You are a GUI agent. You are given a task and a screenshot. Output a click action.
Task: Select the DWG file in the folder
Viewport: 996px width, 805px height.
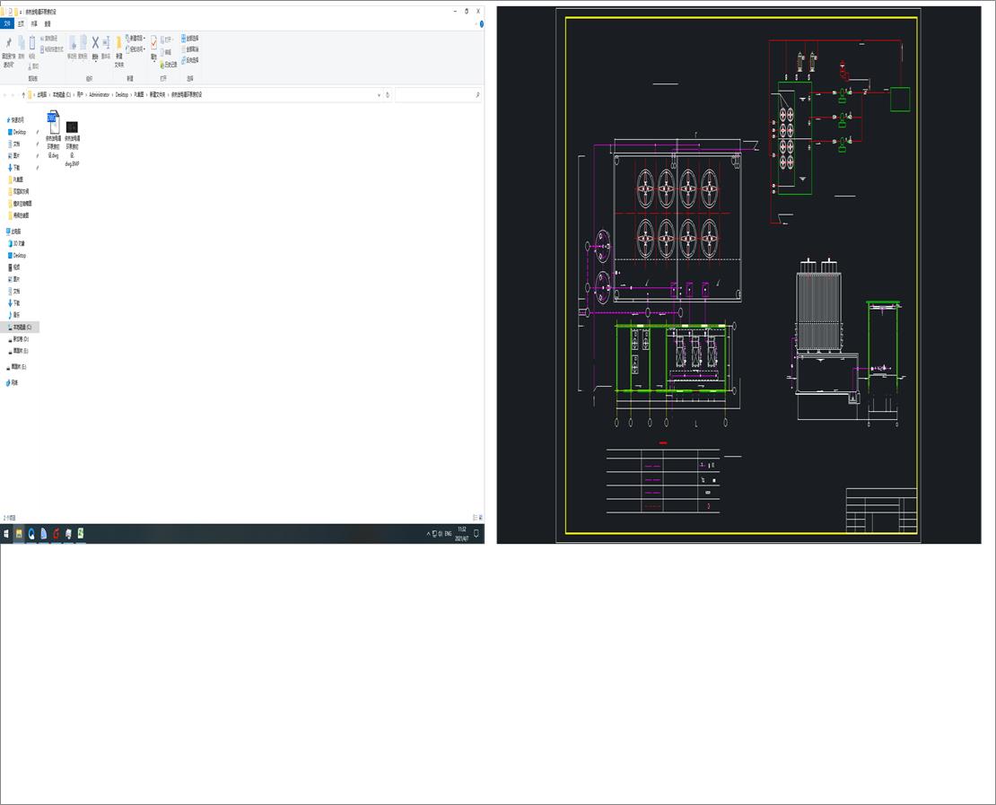tap(54, 127)
